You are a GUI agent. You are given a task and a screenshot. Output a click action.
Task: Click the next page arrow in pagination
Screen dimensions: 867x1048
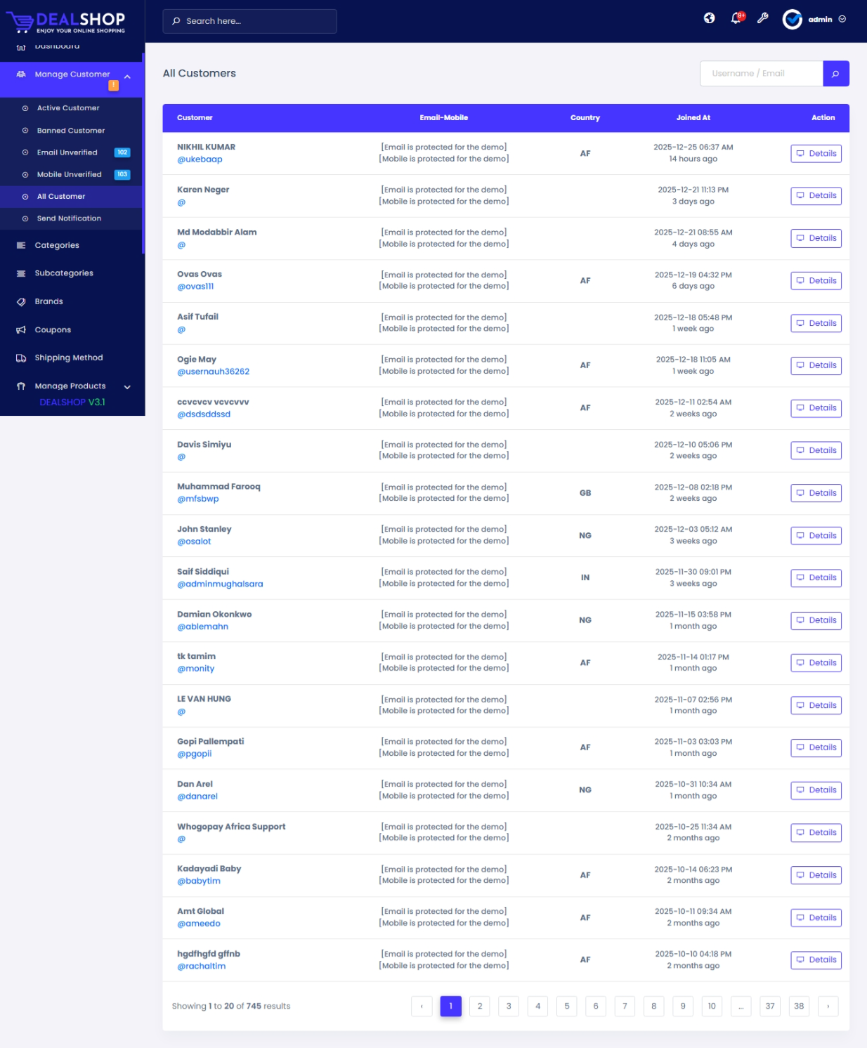(828, 1007)
